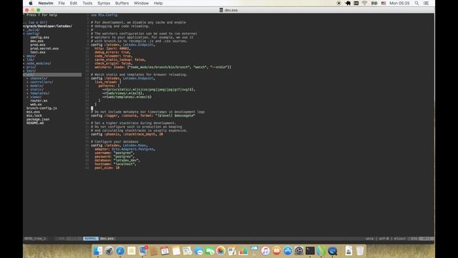Open the Trash in the dock

tap(360, 251)
